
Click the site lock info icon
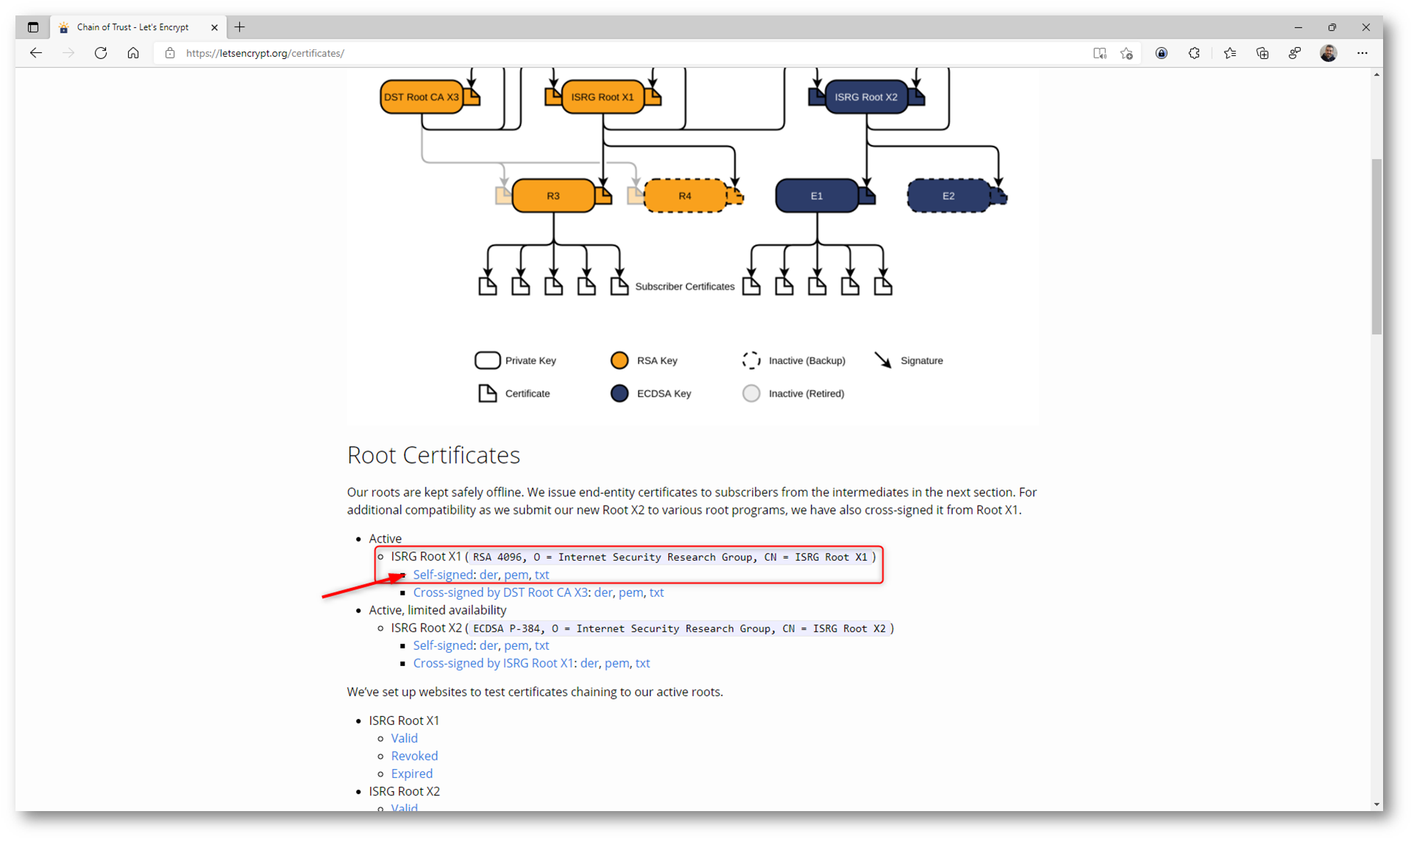[x=170, y=53]
